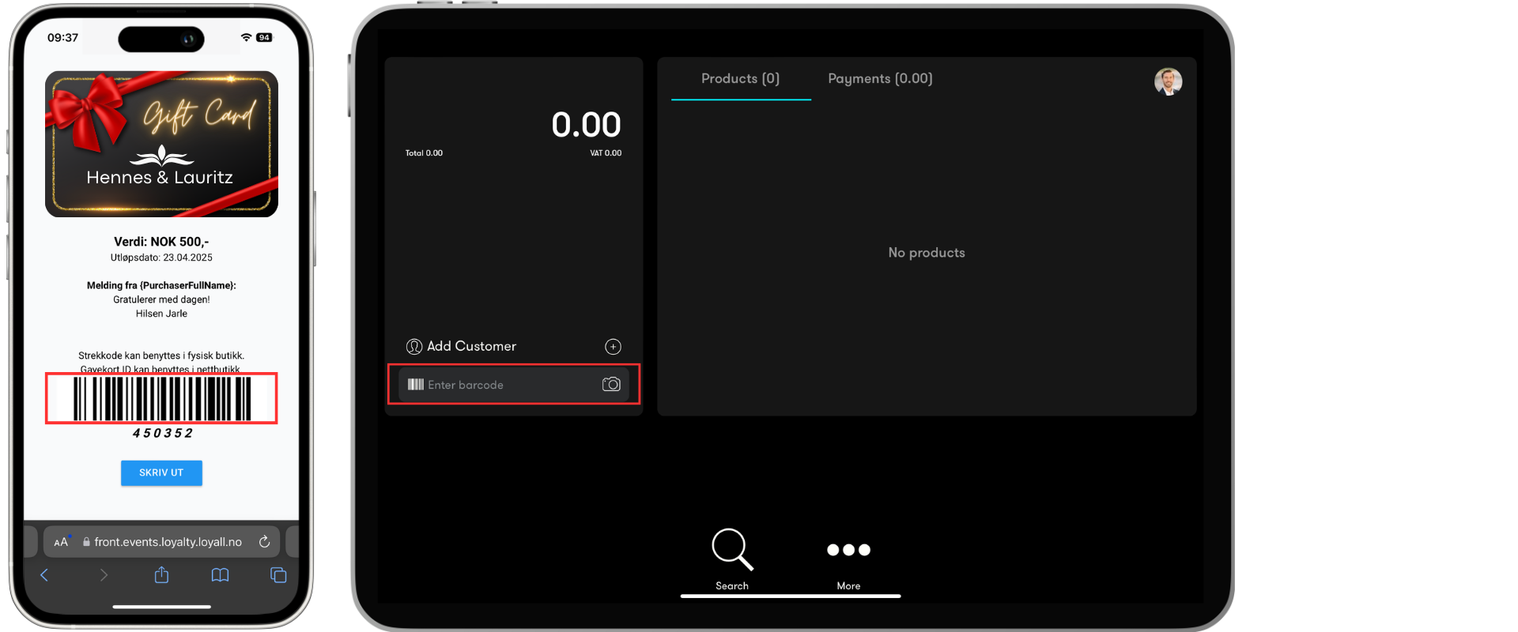Click the 'Total 0.00' label
The width and height of the screenshot is (1518, 632).
[x=424, y=153]
